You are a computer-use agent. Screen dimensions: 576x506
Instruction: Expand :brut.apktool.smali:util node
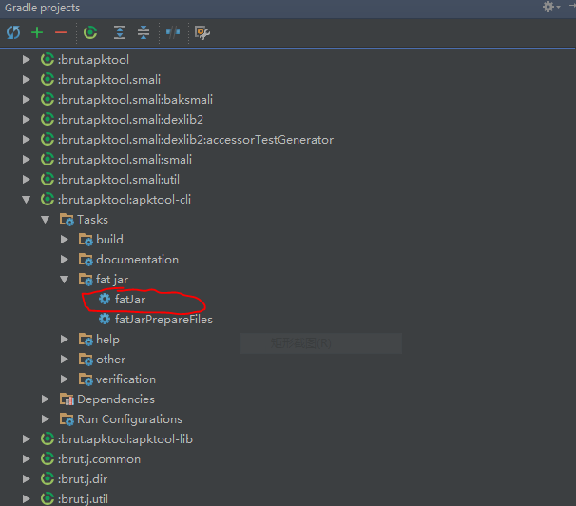tap(26, 180)
